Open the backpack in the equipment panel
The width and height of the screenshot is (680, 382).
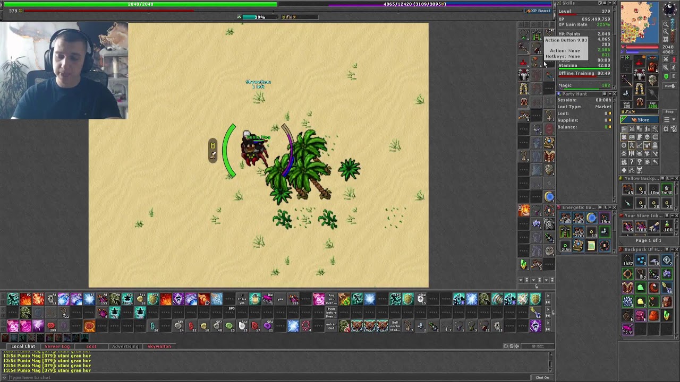tap(652, 67)
